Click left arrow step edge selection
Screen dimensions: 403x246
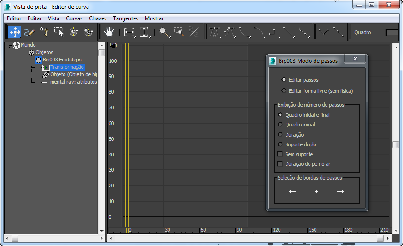(x=292, y=192)
